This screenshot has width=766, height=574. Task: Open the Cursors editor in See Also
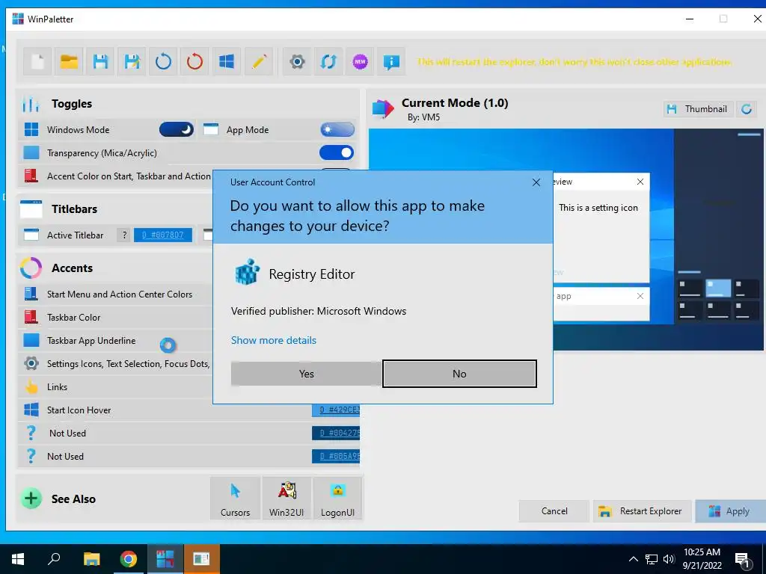click(235, 499)
